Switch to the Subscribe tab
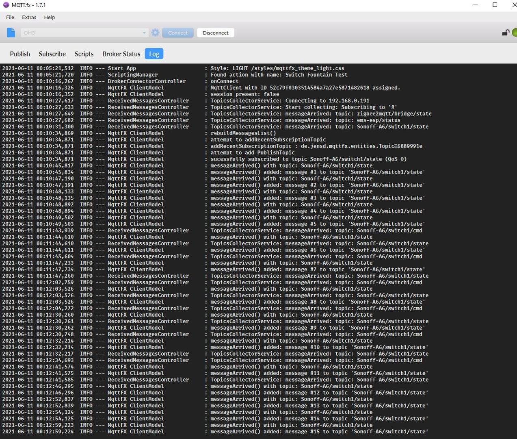This screenshot has height=439, width=517. click(52, 54)
